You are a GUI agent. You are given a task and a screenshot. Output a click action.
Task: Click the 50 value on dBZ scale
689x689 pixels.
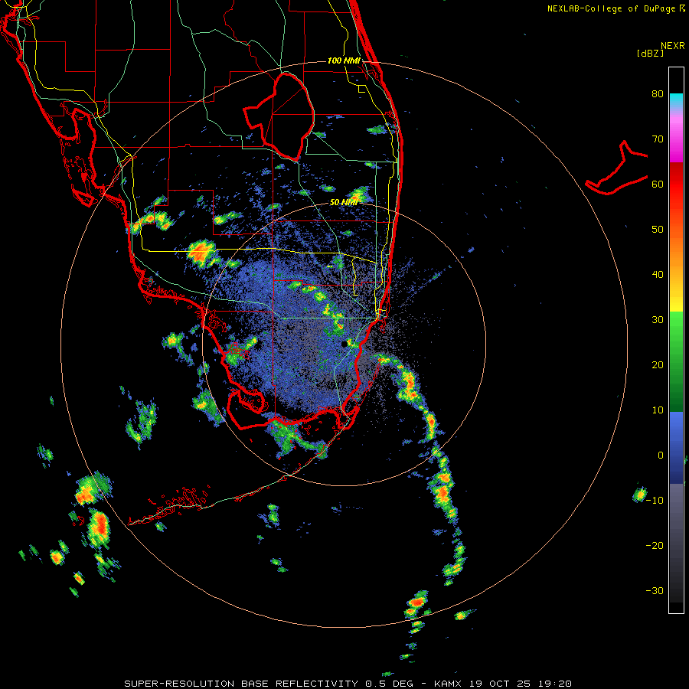[658, 230]
